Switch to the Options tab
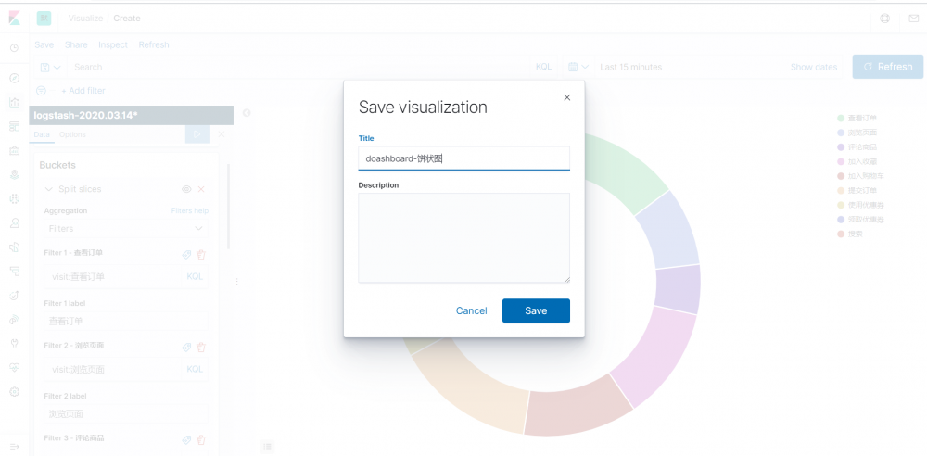Image resolution: width=927 pixels, height=456 pixels. 72,134
